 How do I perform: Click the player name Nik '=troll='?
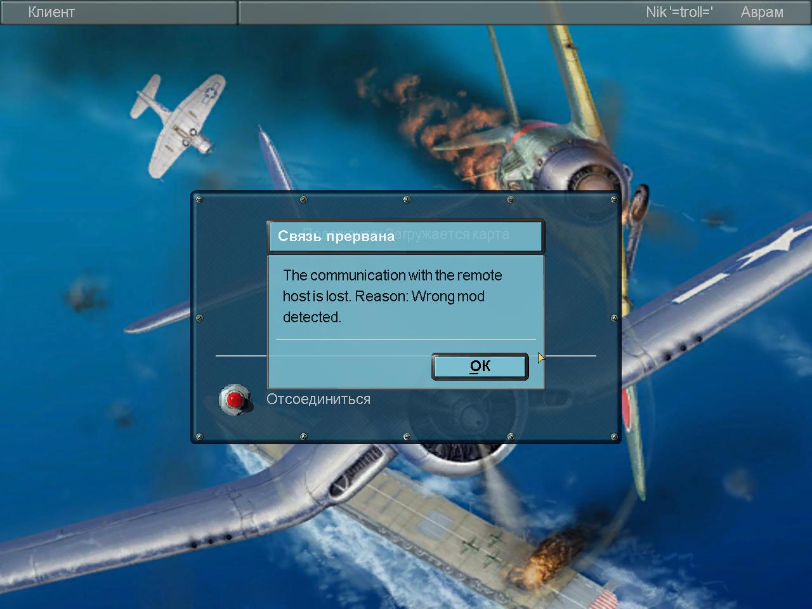(679, 12)
